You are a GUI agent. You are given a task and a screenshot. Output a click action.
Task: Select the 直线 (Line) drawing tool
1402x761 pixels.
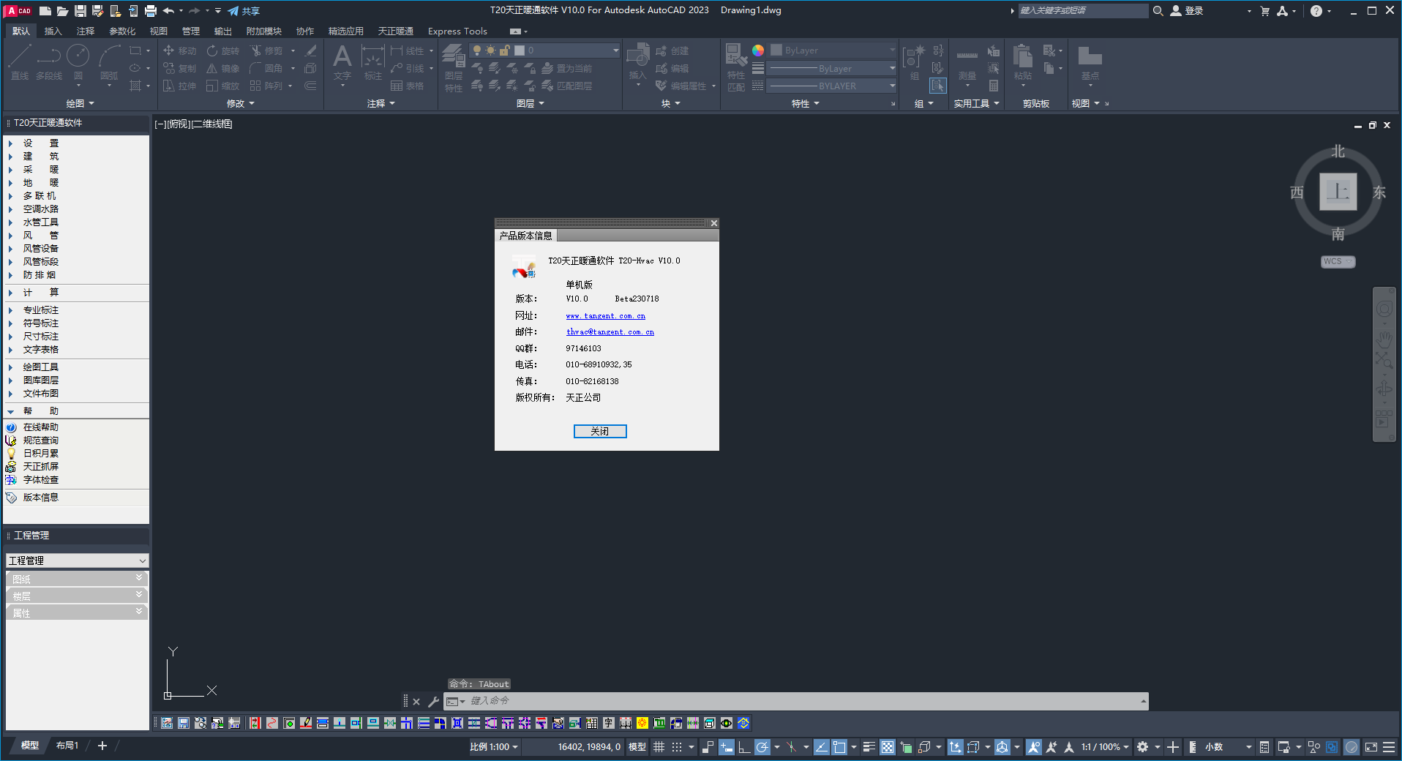[20, 62]
